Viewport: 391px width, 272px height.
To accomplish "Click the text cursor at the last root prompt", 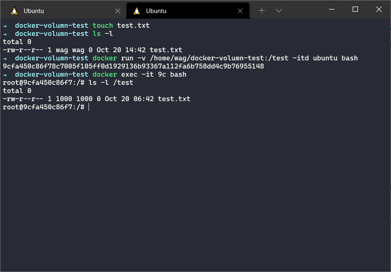I will tap(89, 107).
